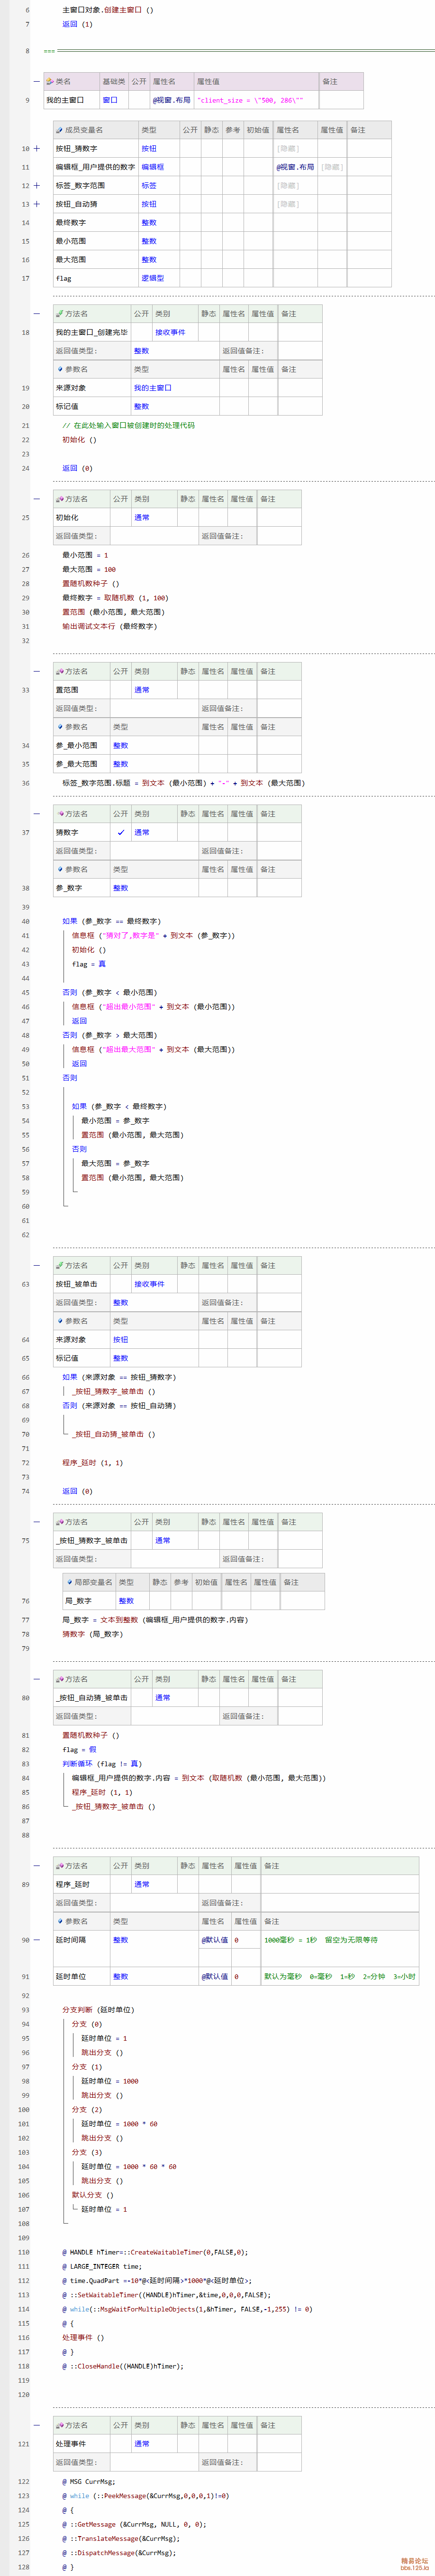Viewport: 435px width, 2576px height.
Task: Click the 置随机数种子 call in 初始化
Action: pos(91,583)
